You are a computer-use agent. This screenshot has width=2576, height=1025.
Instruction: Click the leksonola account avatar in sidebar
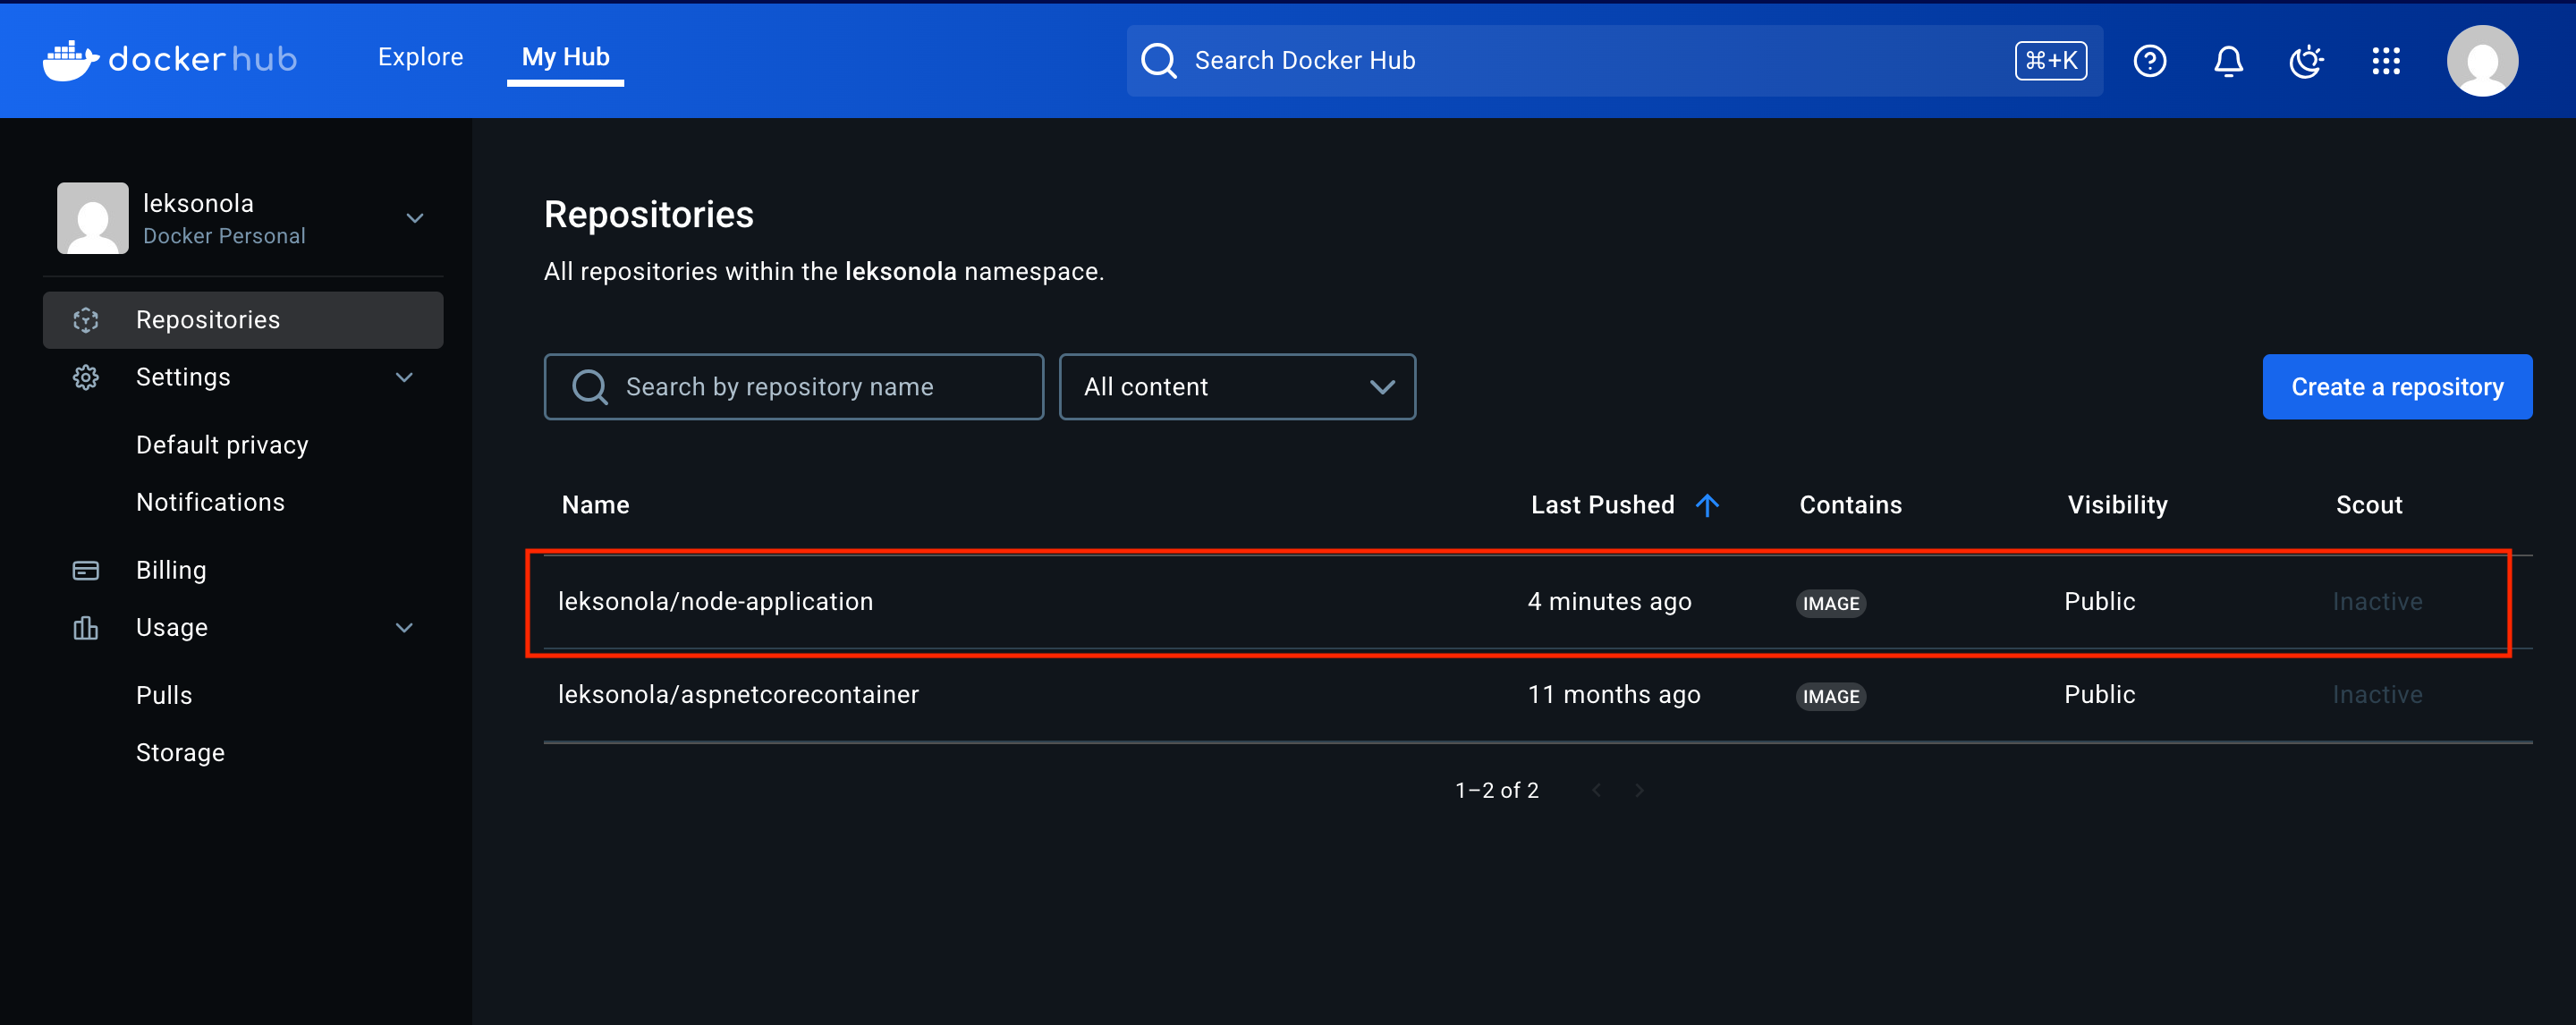[93, 218]
